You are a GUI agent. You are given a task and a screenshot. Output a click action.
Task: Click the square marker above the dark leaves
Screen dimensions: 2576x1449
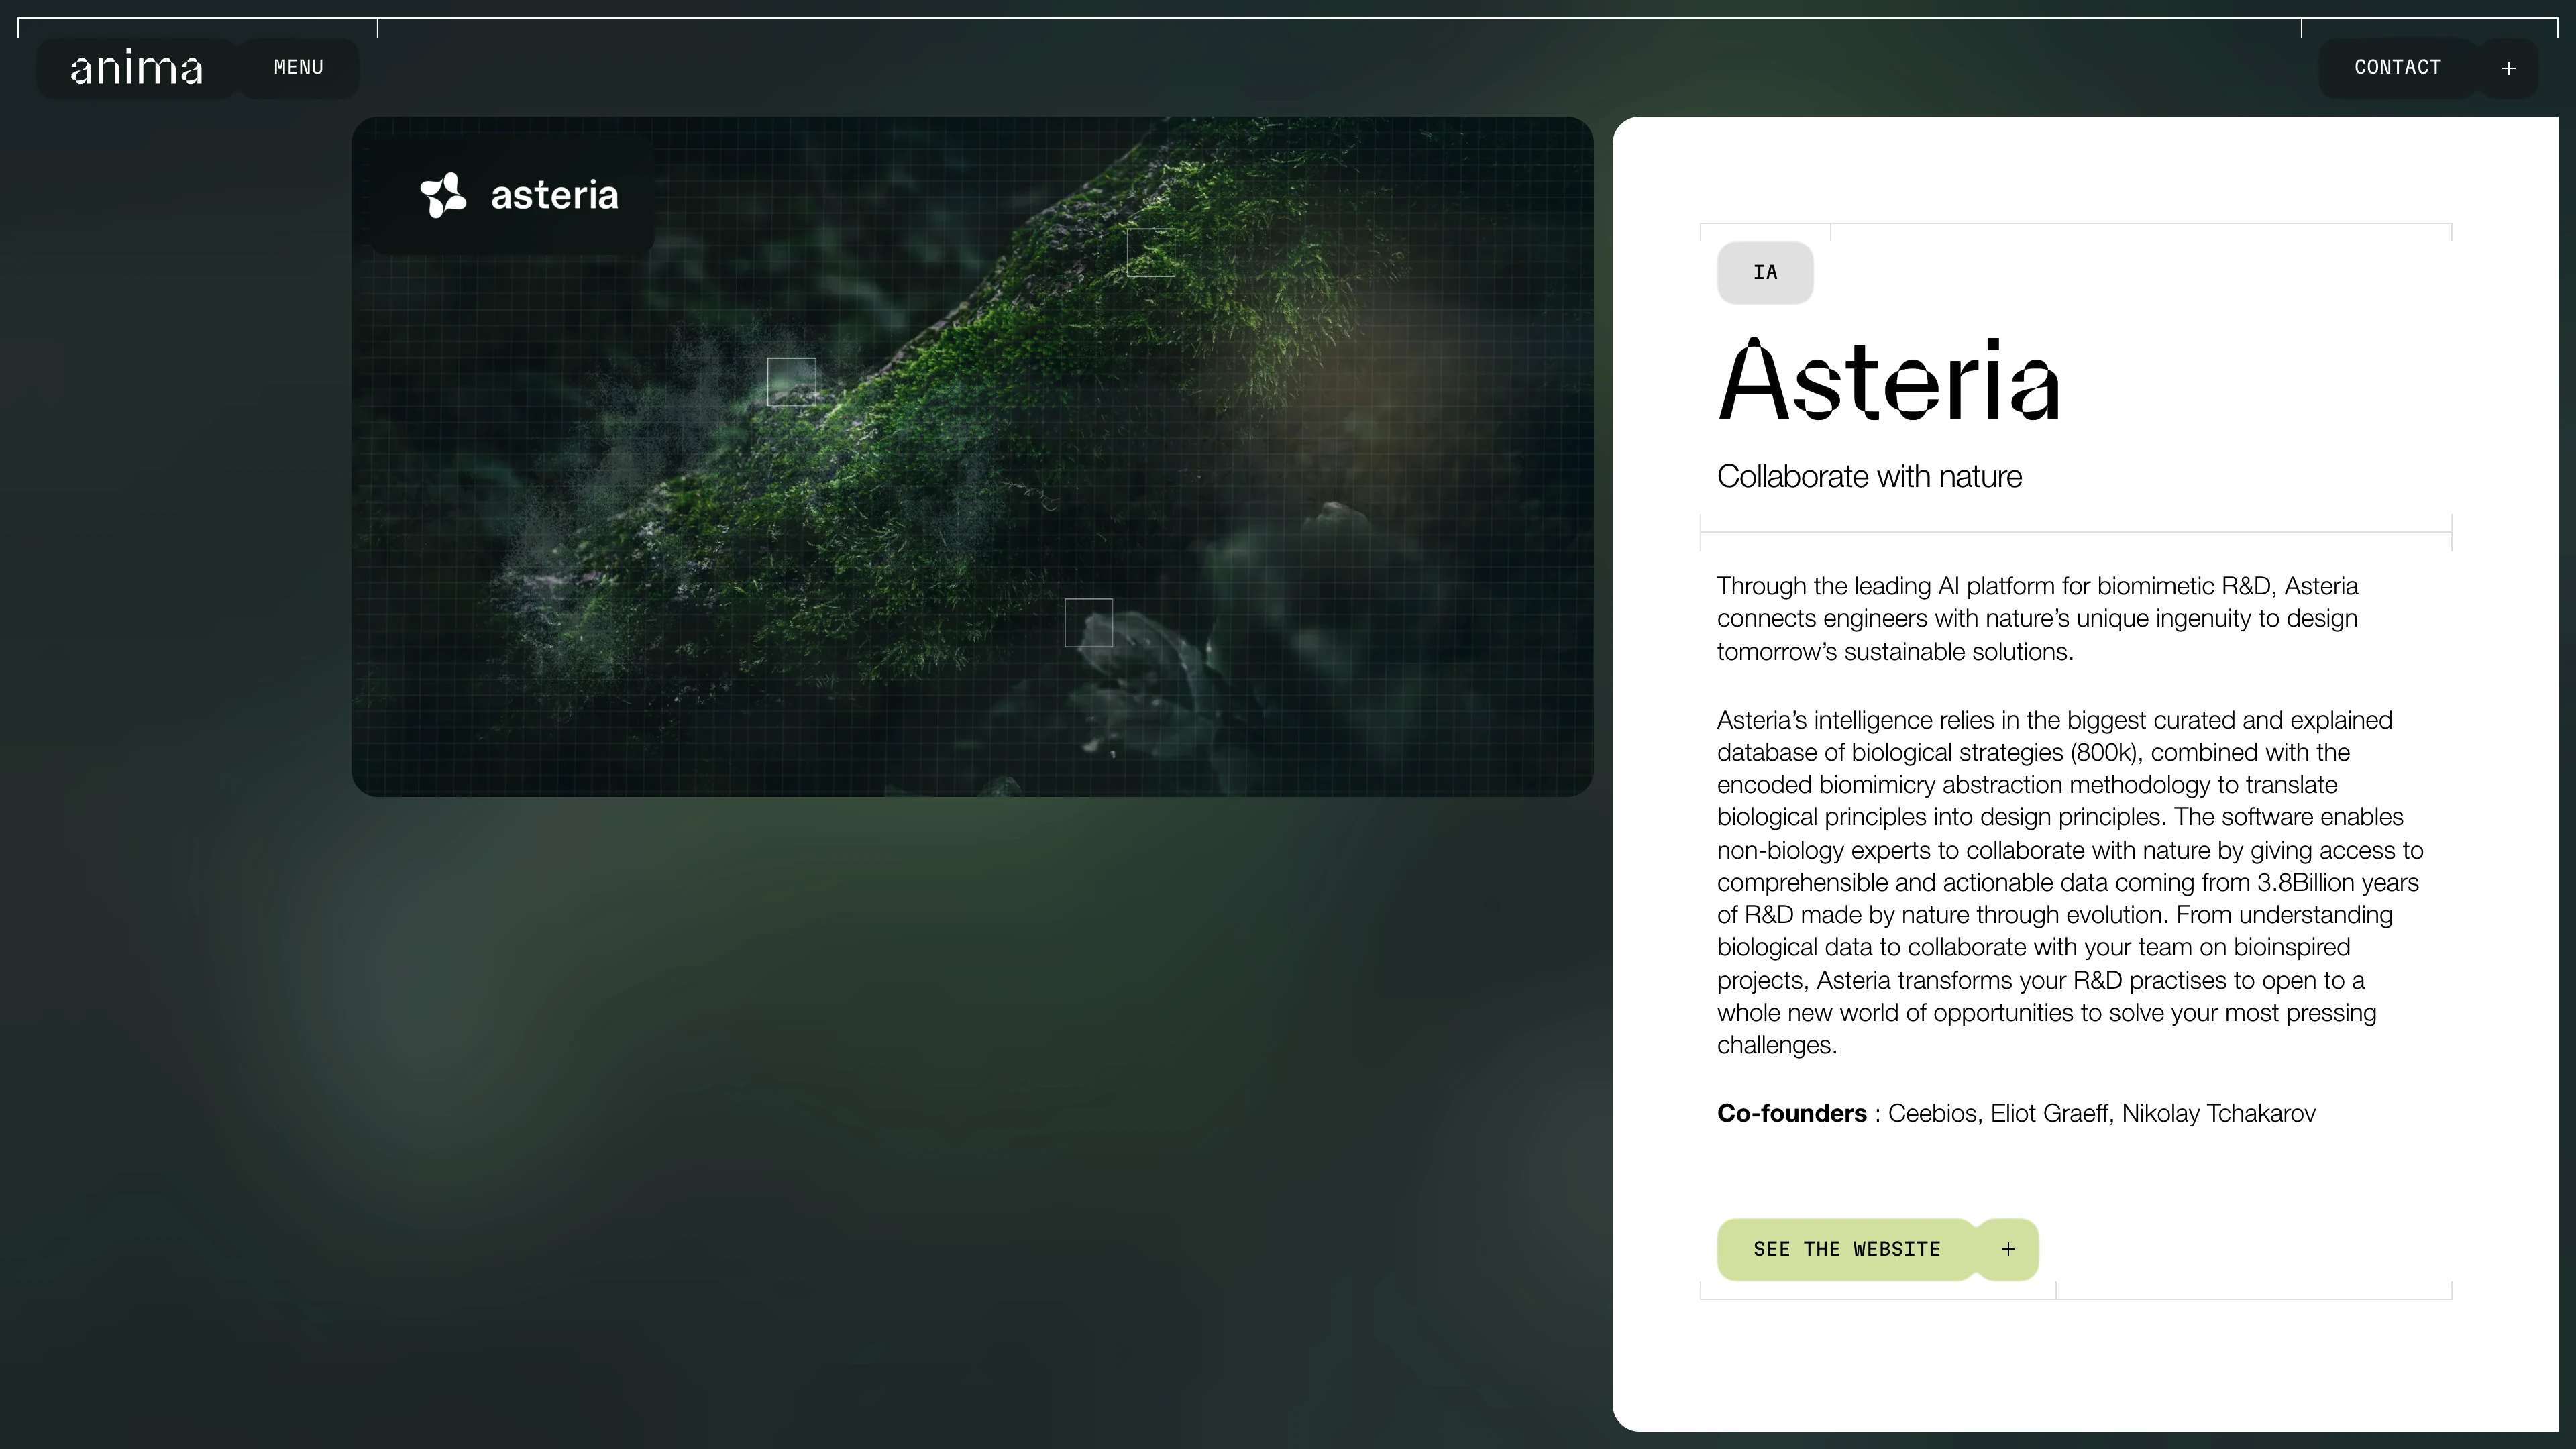coord(1088,623)
